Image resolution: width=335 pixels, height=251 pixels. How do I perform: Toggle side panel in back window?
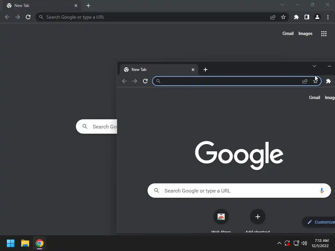[307, 17]
